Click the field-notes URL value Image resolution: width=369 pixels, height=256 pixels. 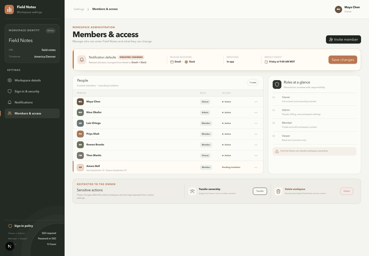pos(49,50)
